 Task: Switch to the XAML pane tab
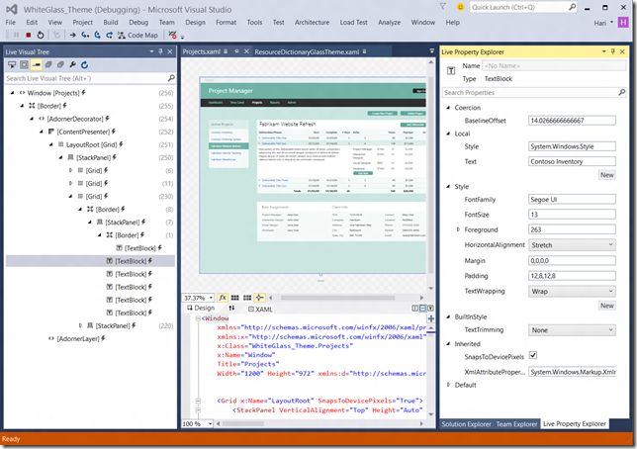260,310
